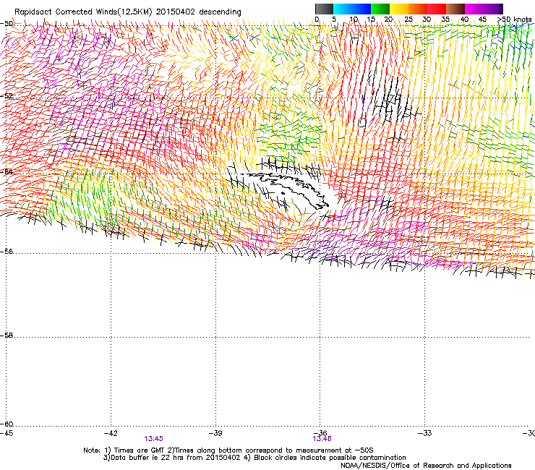Click the longitude label '-39'

(x=215, y=433)
